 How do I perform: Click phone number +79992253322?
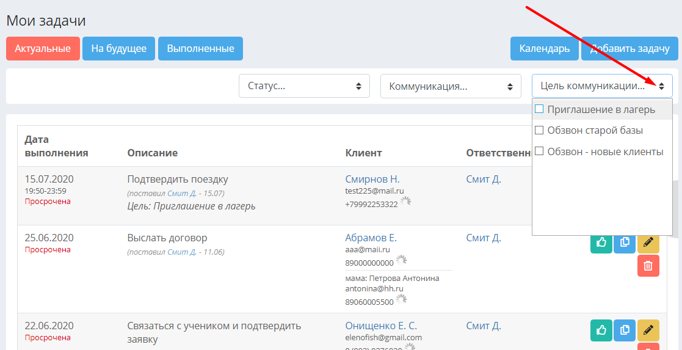click(371, 204)
